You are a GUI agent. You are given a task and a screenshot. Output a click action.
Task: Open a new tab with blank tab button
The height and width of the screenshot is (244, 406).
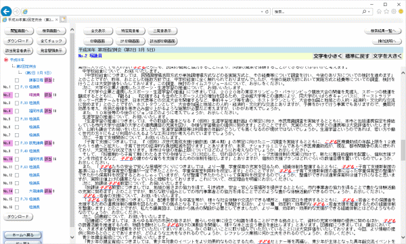tap(63, 20)
